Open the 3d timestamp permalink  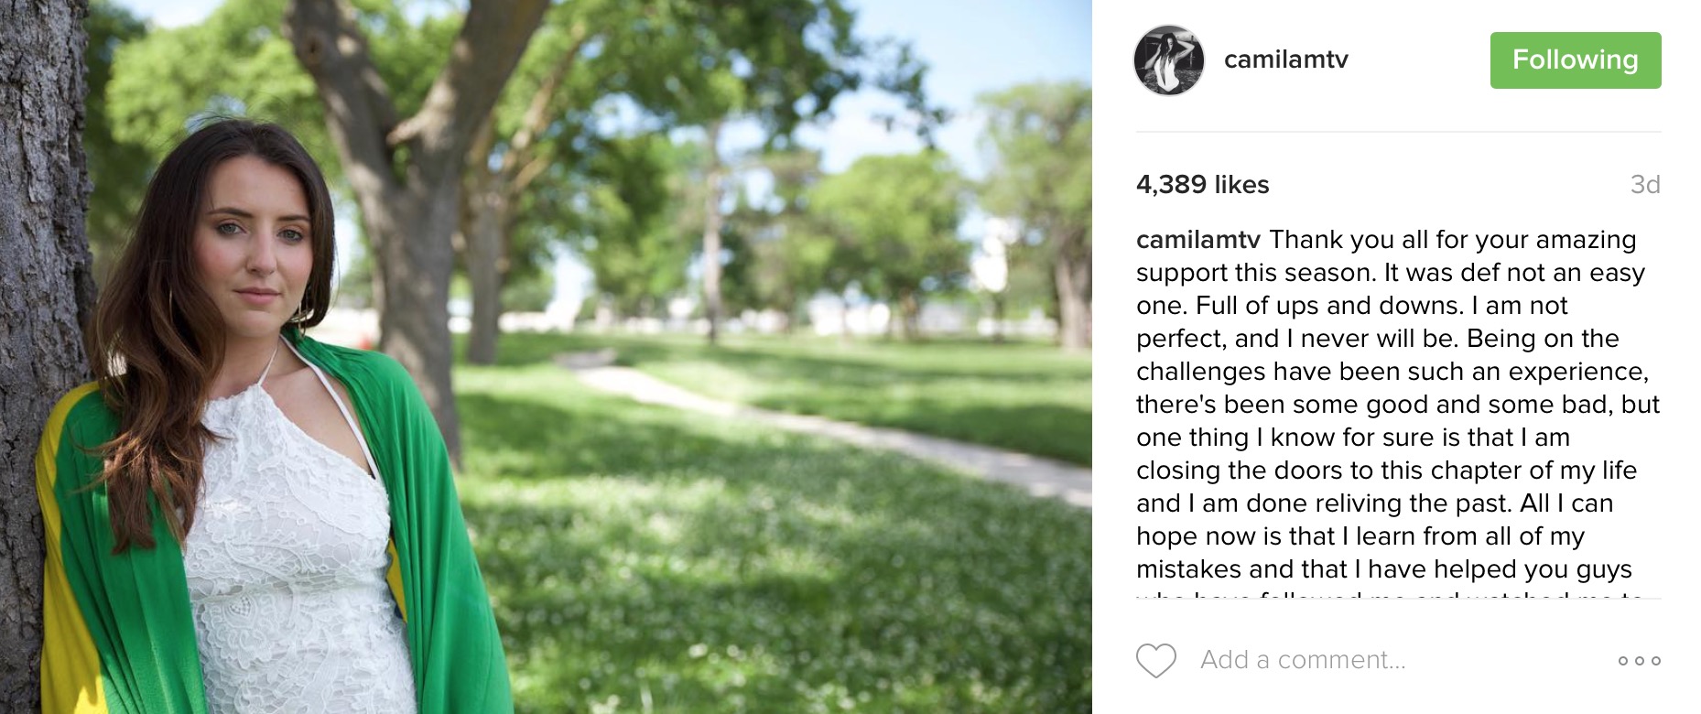point(1645,185)
